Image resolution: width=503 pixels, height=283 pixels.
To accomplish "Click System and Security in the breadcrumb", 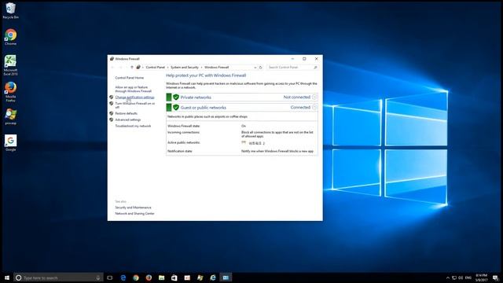I will pyautogui.click(x=185, y=68).
